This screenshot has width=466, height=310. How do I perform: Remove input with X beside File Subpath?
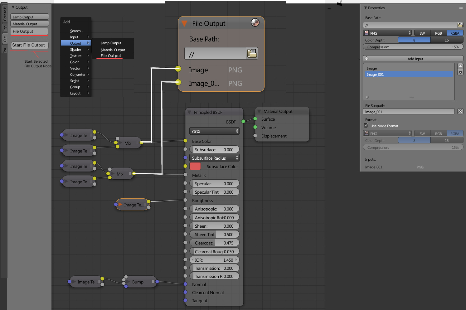[x=460, y=111]
